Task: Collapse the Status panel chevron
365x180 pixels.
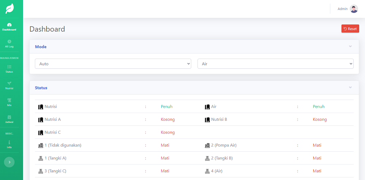Action: pyautogui.click(x=350, y=88)
